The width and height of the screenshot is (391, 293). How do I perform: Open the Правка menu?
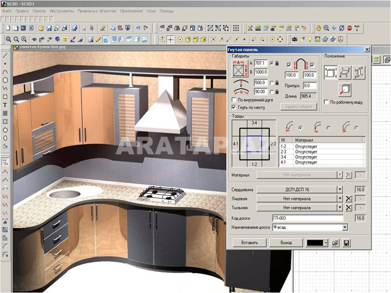tap(22, 11)
